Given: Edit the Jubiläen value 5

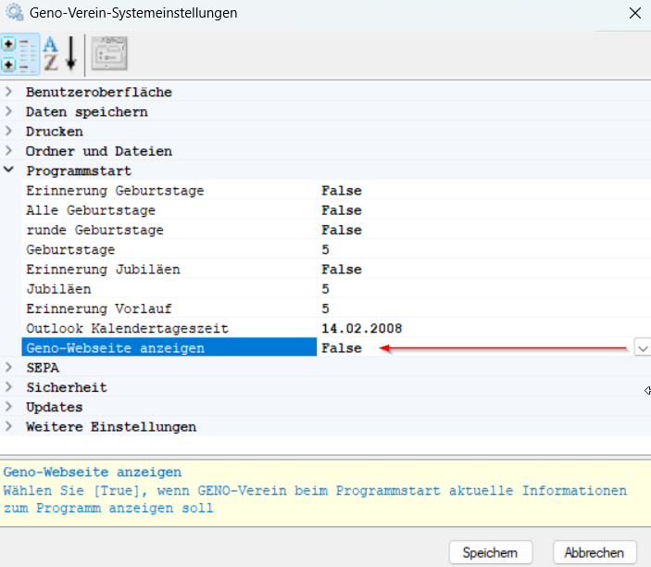Looking at the screenshot, I should click(x=326, y=289).
